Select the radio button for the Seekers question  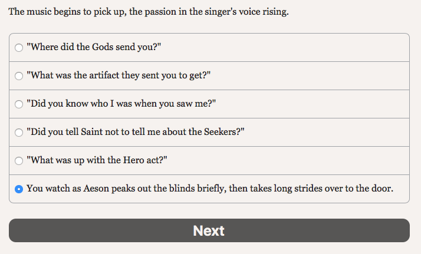(x=19, y=133)
